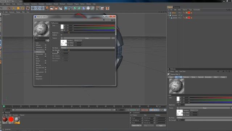This screenshot has height=131, width=232.
Task: Open the environment objects icon
Action: (88, 8)
